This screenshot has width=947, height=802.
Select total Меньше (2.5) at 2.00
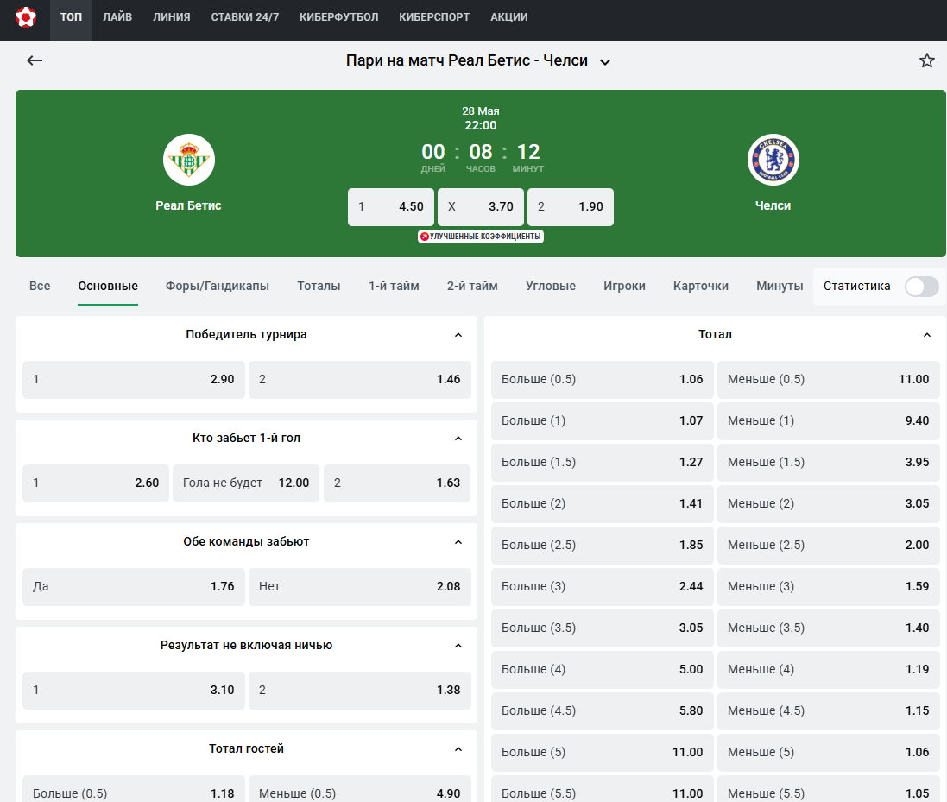click(829, 546)
